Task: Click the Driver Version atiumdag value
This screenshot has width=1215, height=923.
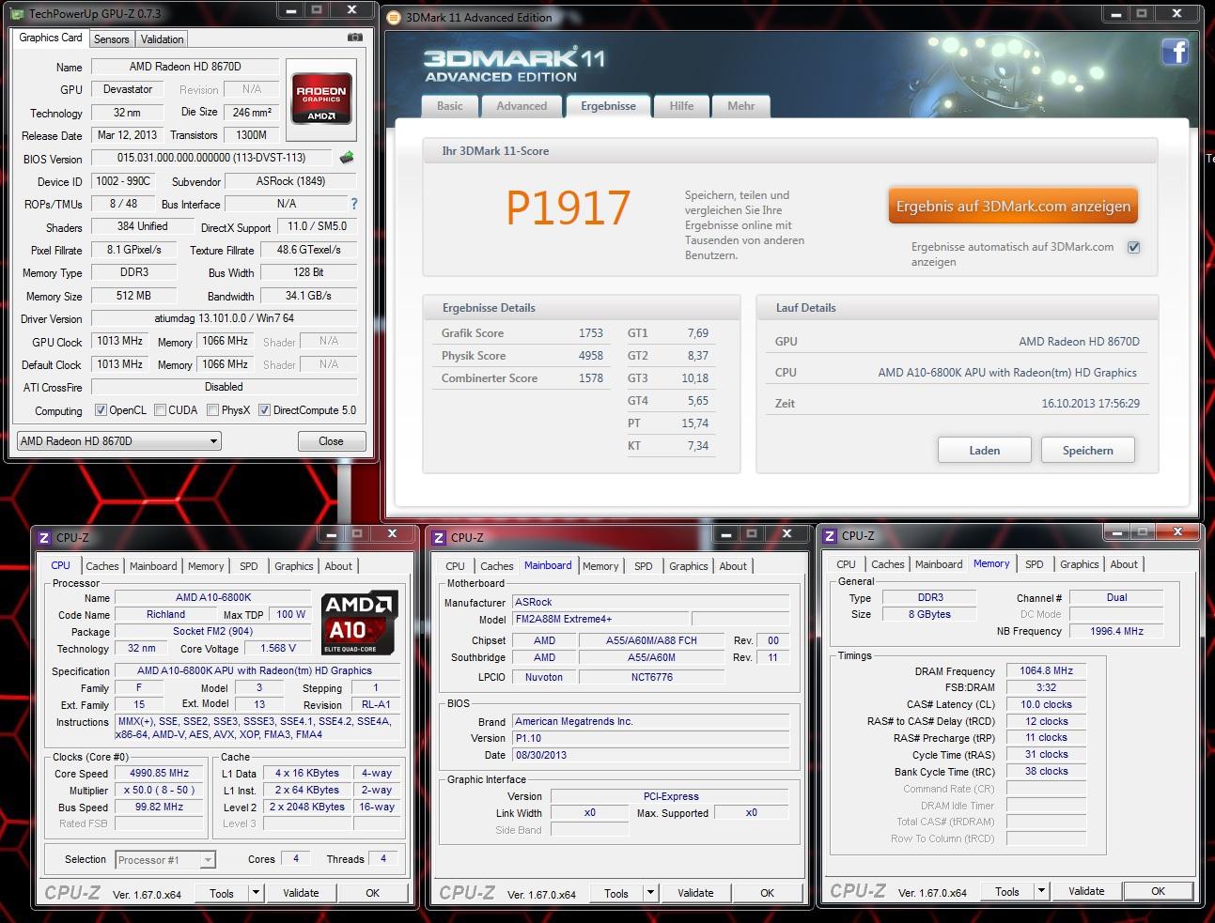Action: pos(224,318)
